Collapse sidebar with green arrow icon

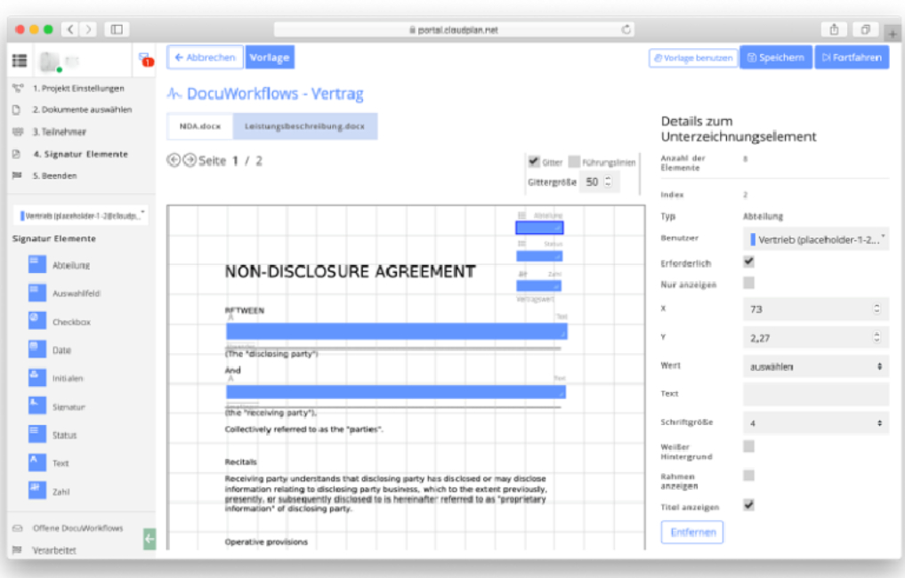[149, 539]
